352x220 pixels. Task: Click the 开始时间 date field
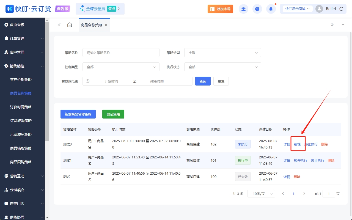point(111,81)
